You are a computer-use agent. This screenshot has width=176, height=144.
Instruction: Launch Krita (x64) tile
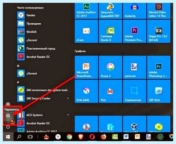coord(86,91)
